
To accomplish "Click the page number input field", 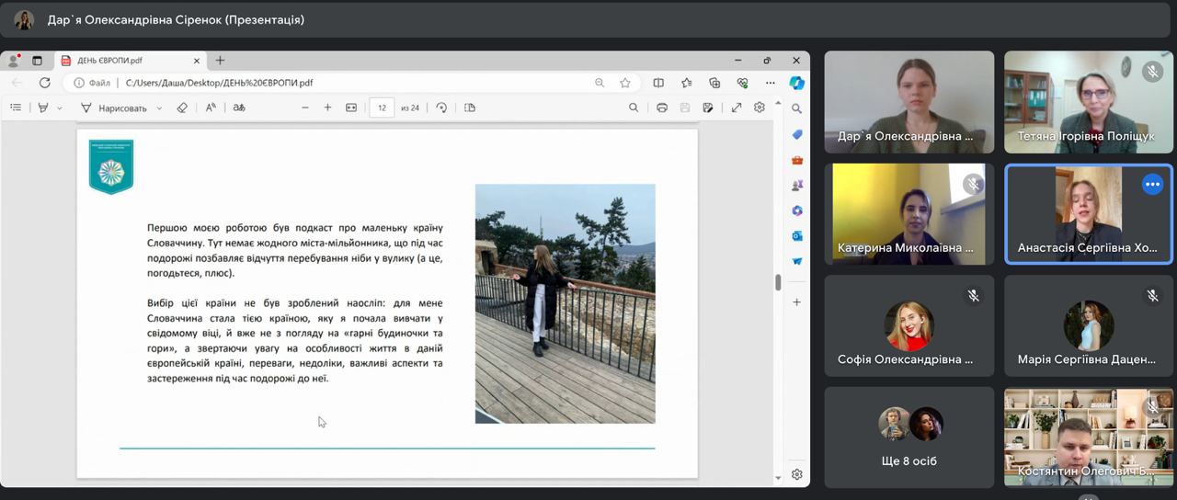I will (382, 108).
